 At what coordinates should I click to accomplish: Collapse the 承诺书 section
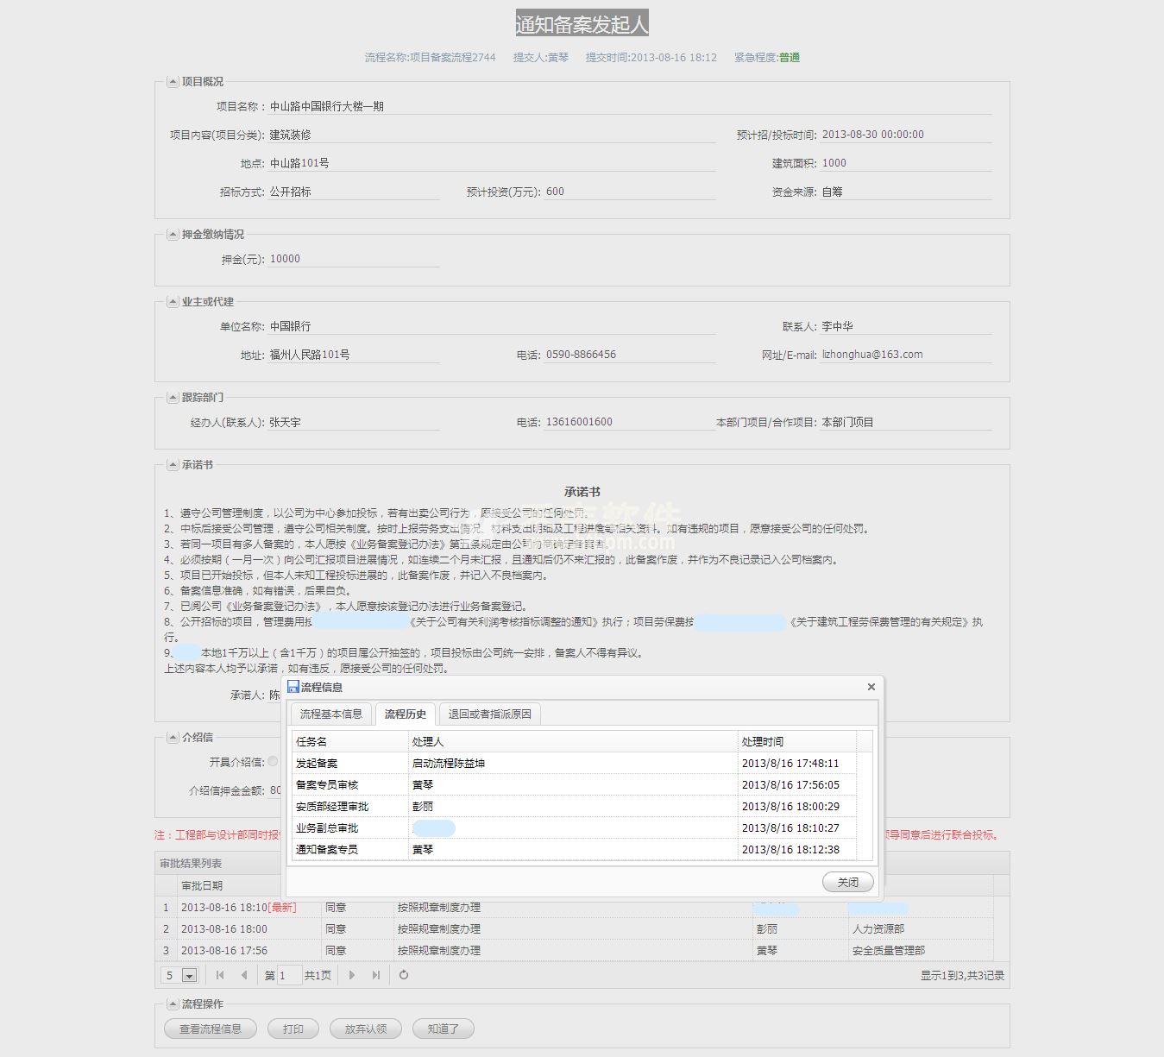point(173,465)
